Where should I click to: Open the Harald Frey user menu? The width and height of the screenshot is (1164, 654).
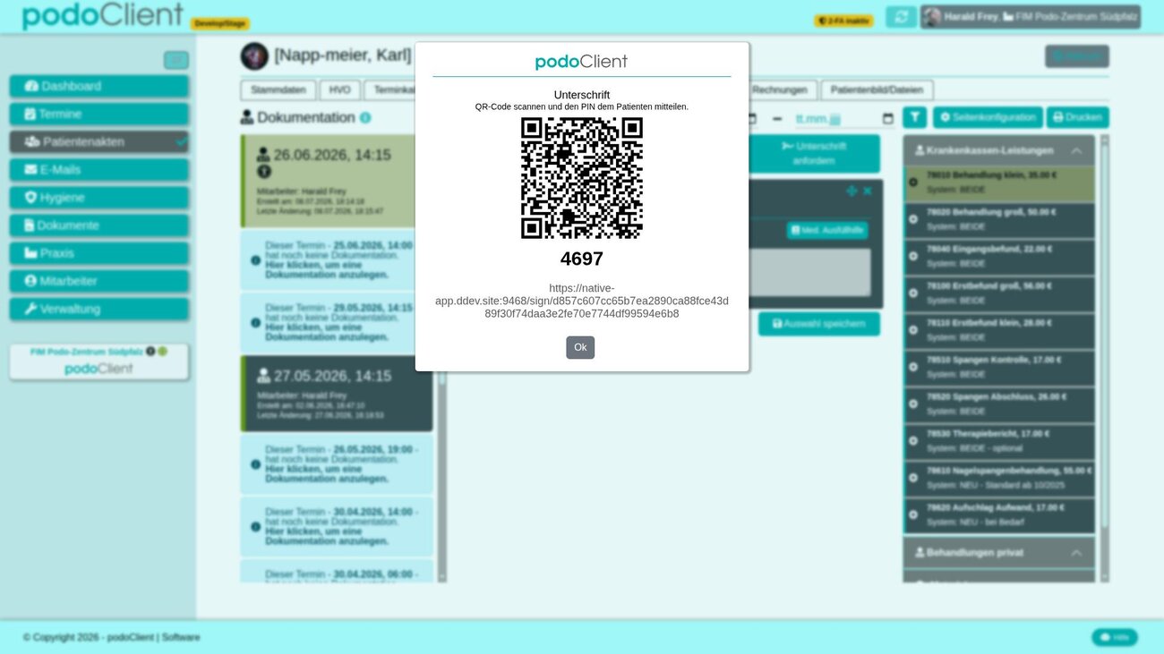coord(1031,17)
